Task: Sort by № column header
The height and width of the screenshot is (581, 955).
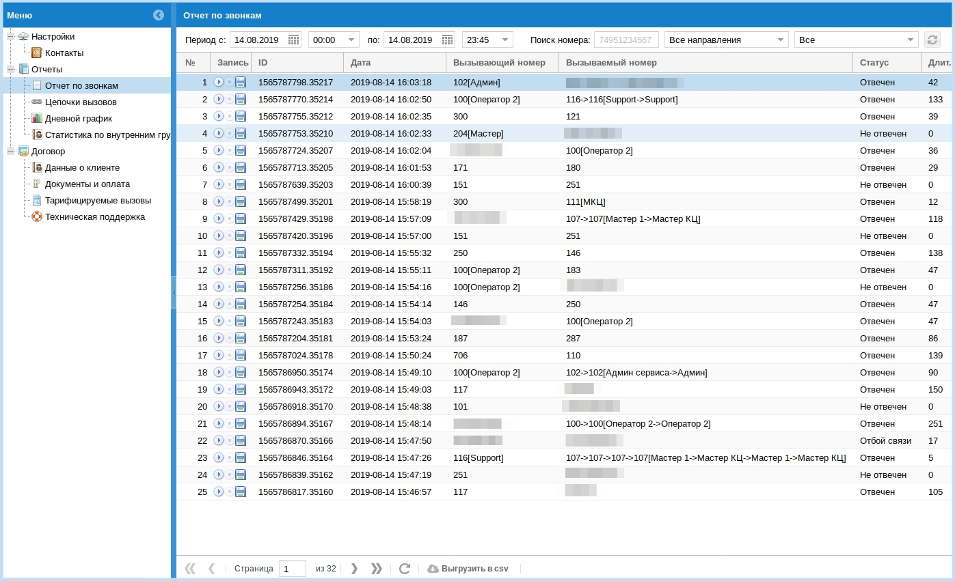Action: click(x=193, y=62)
